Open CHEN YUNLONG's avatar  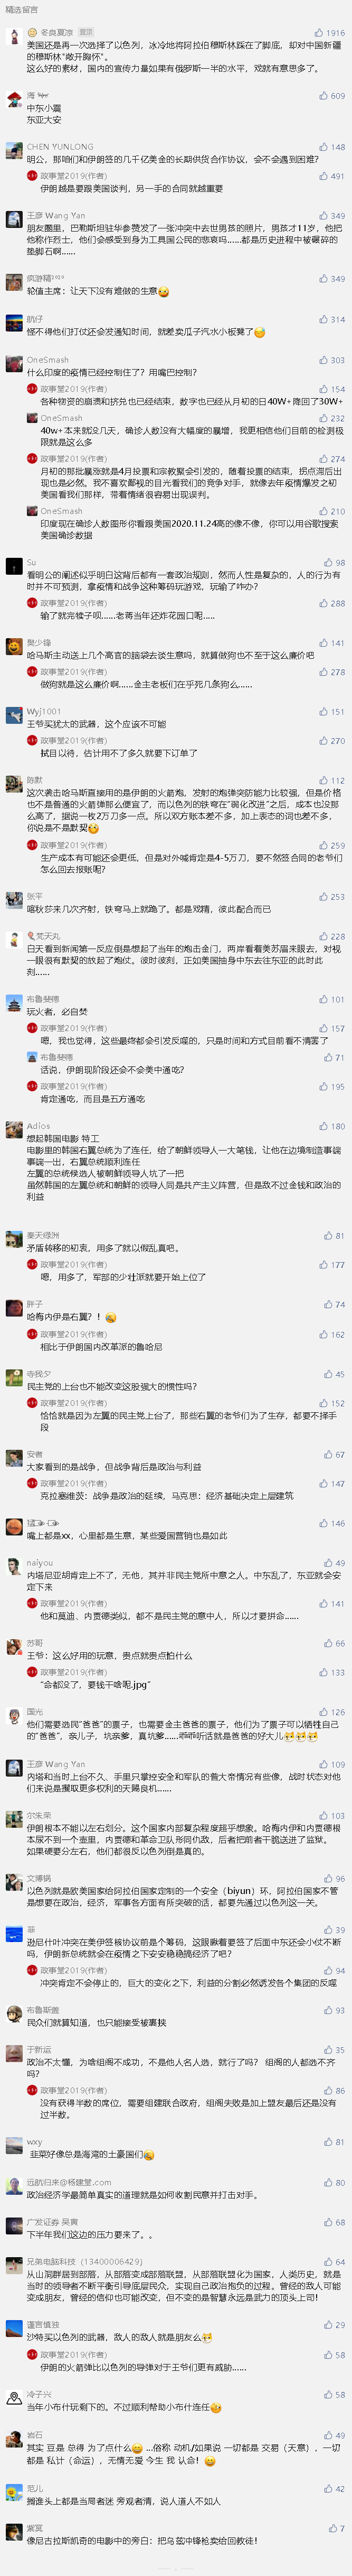(x=13, y=151)
